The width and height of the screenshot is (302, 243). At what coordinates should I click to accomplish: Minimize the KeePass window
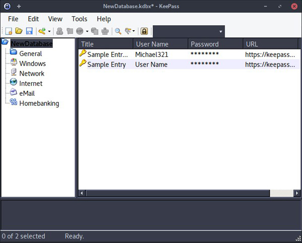[265, 7]
